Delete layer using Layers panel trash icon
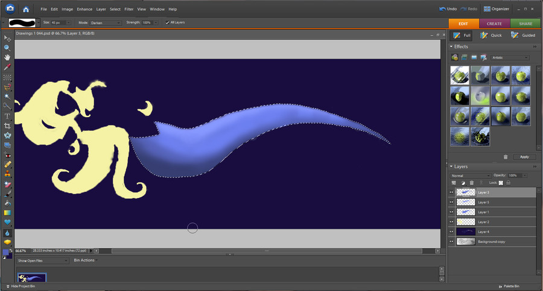The image size is (543, 291). [472, 182]
